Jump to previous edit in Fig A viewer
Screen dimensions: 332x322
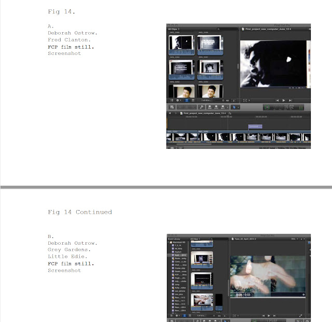tap(277, 101)
